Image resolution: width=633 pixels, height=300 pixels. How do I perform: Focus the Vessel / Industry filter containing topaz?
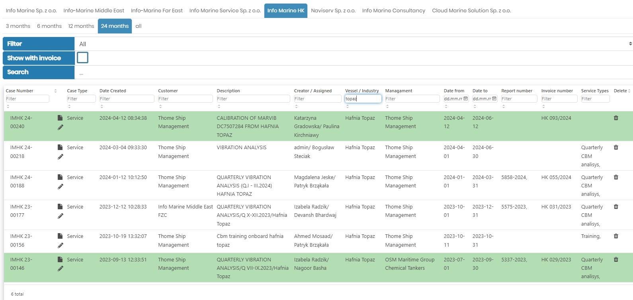click(x=363, y=99)
